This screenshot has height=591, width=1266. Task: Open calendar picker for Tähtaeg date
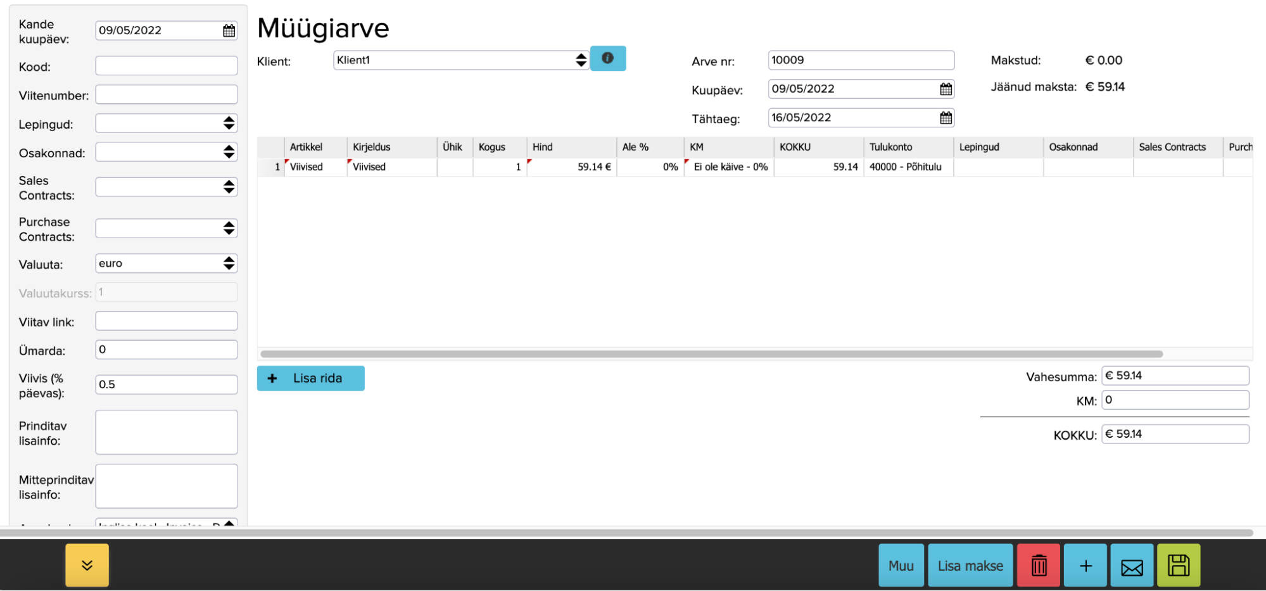click(946, 118)
